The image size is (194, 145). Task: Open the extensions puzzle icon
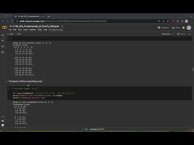point(178,21)
